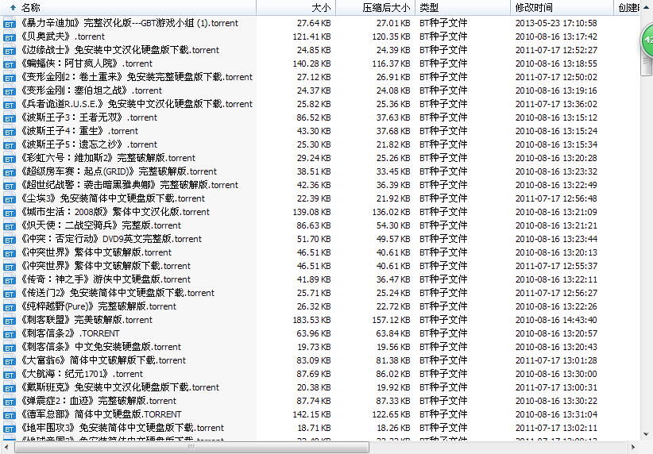Click the BT icon of 《大富翁6》 torrent
This screenshot has height=454, width=653.
(10, 360)
